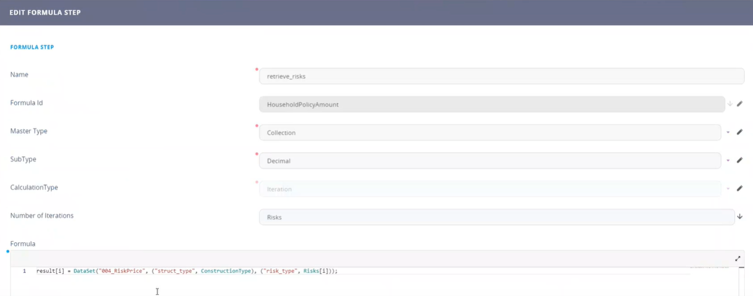Click the down arrow next to Formula Id
Image resolution: width=753 pixels, height=296 pixels.
(730, 104)
